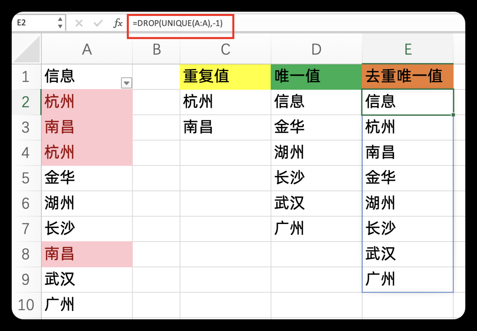Select cell E3 with 杭州

click(408, 127)
